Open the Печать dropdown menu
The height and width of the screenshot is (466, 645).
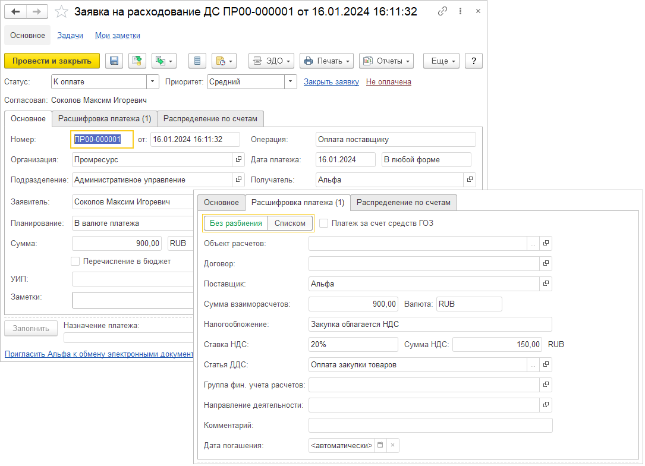click(326, 61)
